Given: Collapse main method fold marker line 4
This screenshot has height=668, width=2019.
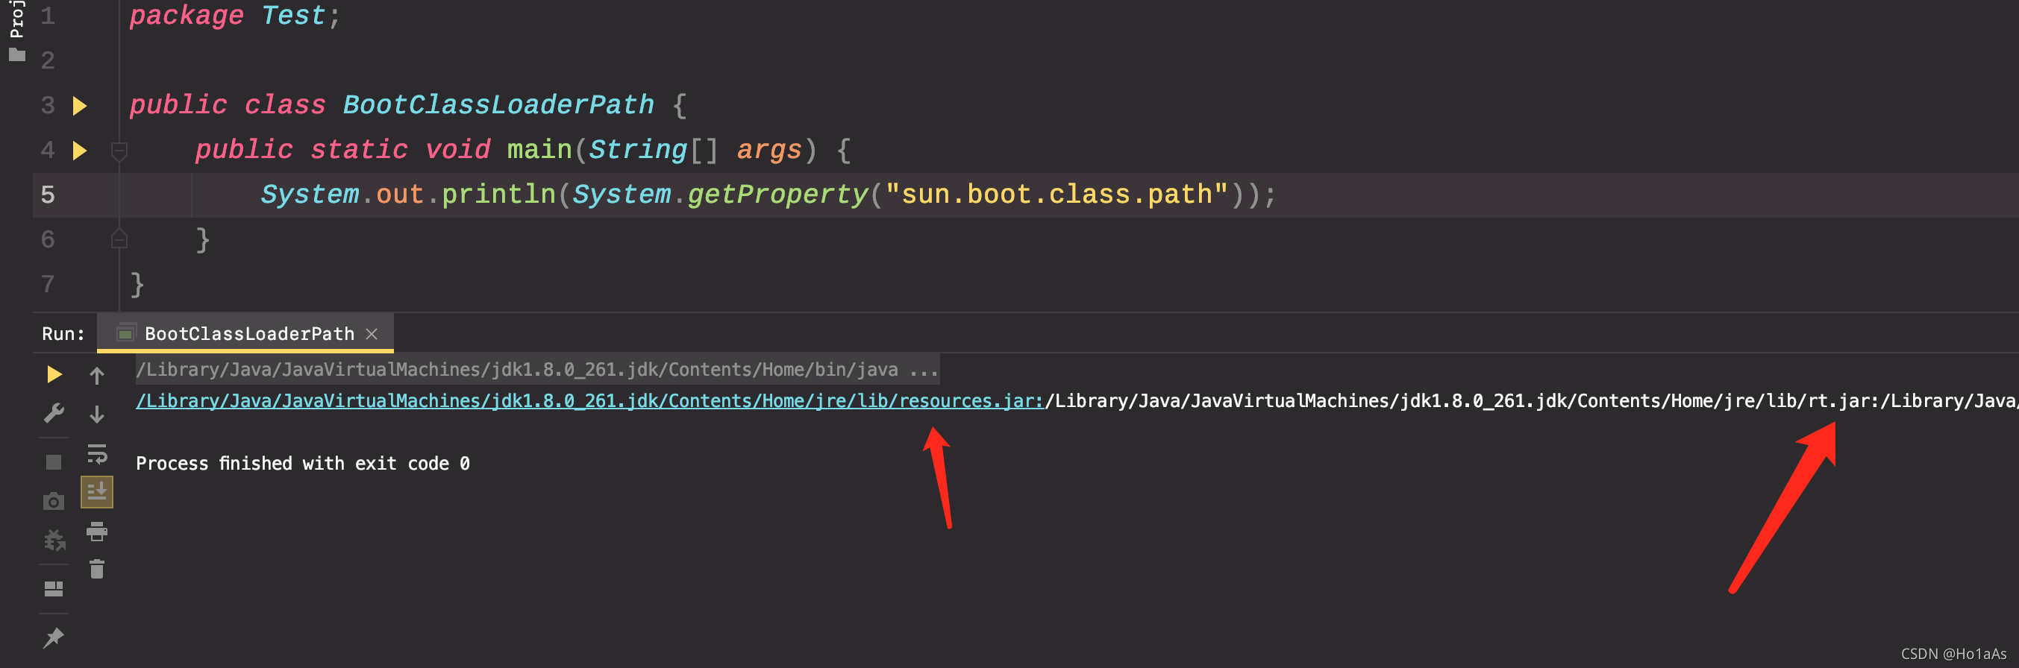Looking at the screenshot, I should pos(119,151).
